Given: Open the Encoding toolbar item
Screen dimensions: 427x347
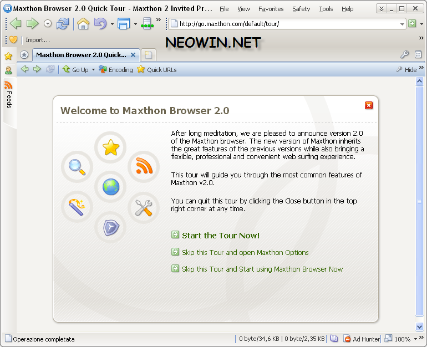Looking at the screenshot, I should [116, 69].
